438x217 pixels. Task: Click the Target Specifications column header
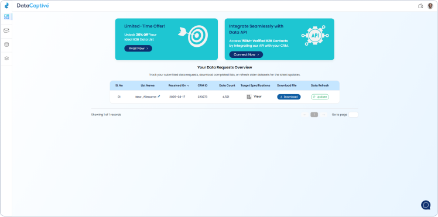click(x=255, y=85)
